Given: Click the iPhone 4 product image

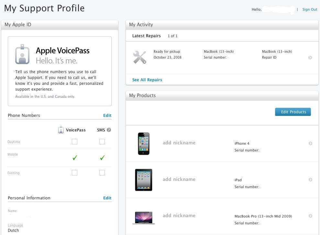Looking at the screenshot, I should pos(144,143).
